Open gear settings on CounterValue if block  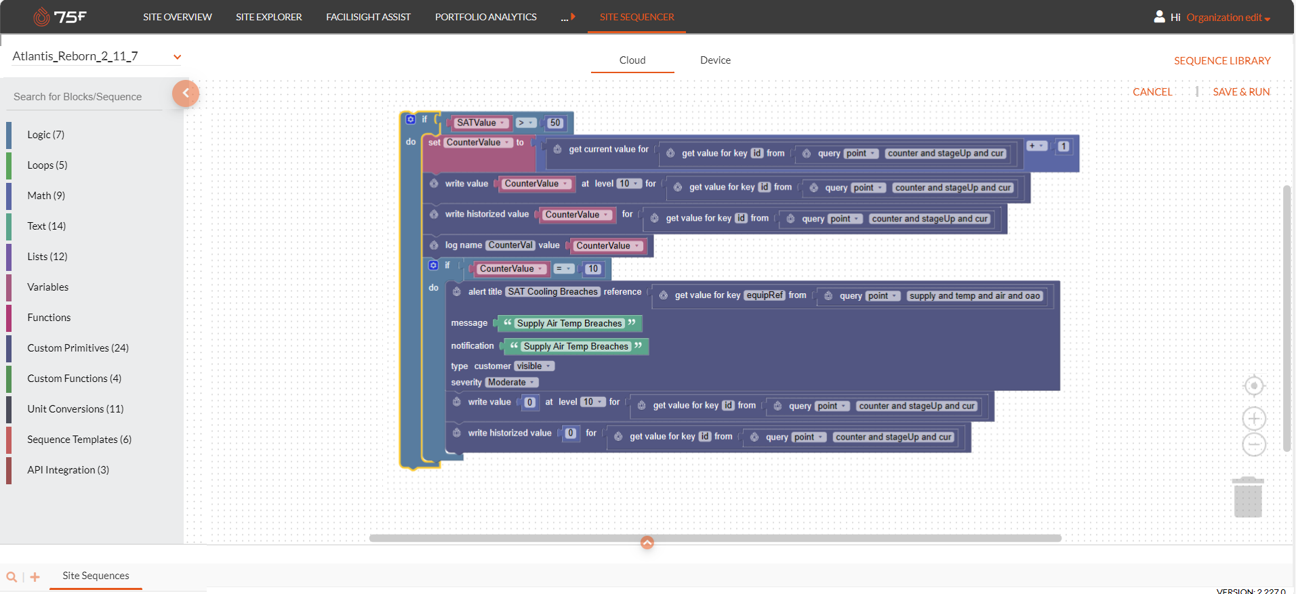click(434, 266)
